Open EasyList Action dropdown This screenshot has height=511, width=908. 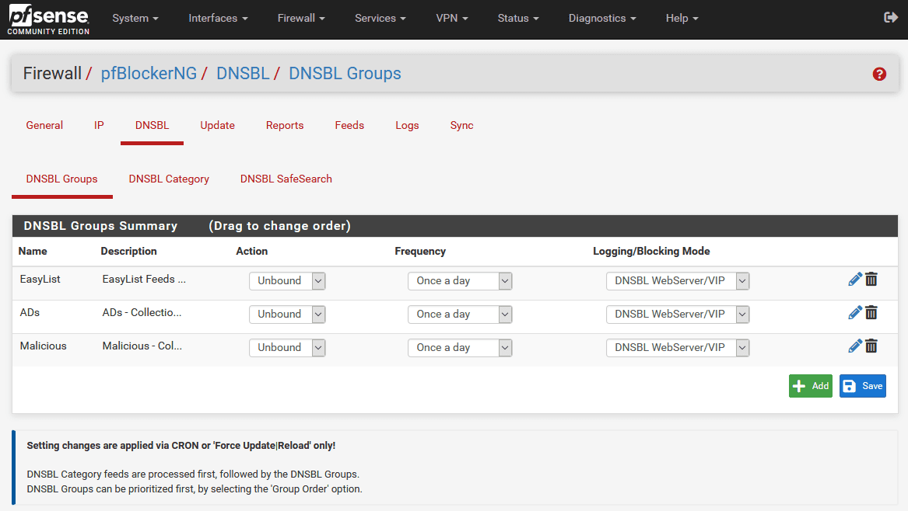point(287,281)
